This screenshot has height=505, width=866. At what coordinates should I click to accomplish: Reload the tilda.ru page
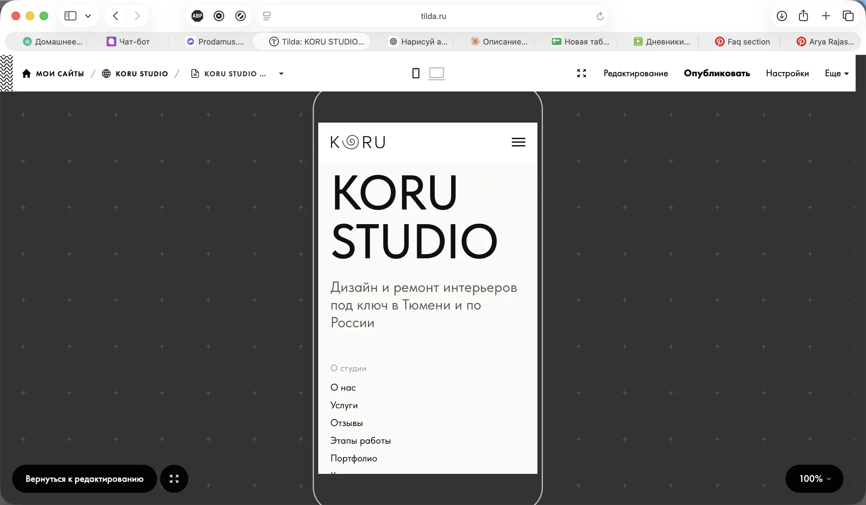[600, 16]
